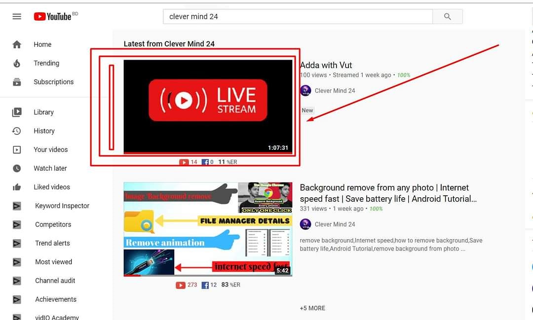Click the green 100% score beside Streamed 1 week ago
The height and width of the screenshot is (320, 533).
click(x=404, y=75)
